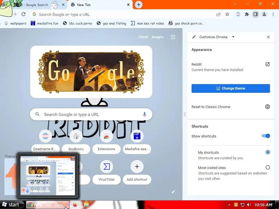Click the New Tab - Google Chrome taskbar button
279x209 pixels.
point(48,205)
